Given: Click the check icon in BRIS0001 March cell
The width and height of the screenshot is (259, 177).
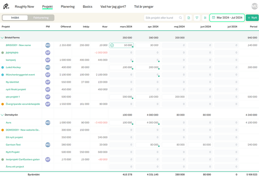Looking at the screenshot, I should (x=112, y=45).
